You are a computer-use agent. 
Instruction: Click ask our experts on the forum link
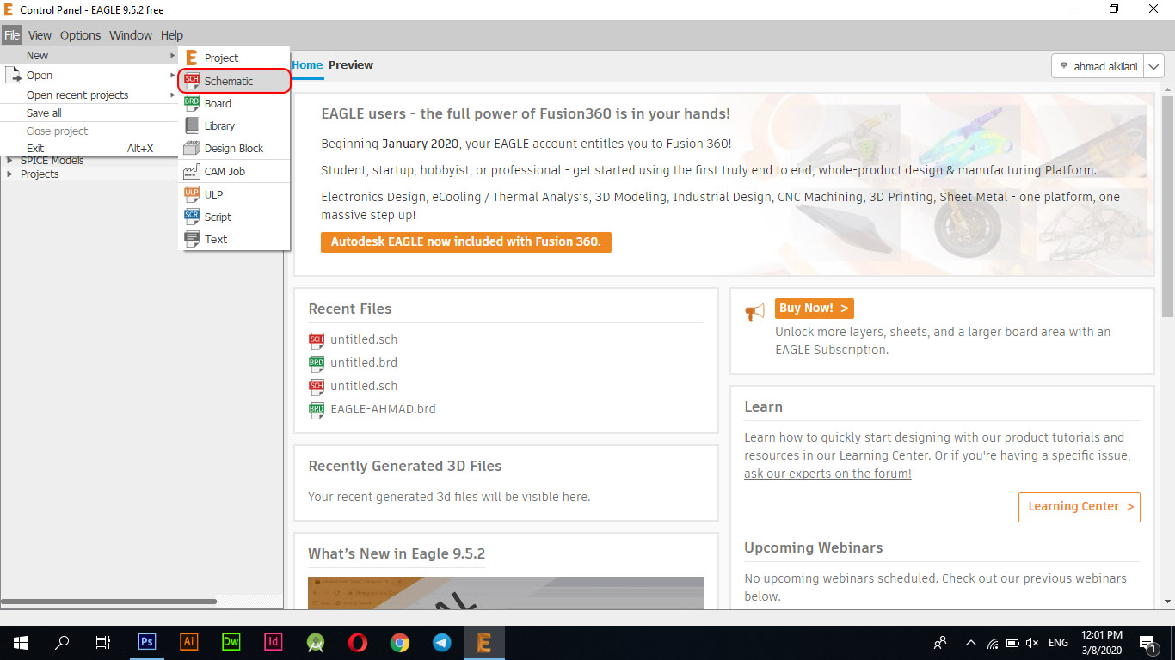click(x=827, y=474)
